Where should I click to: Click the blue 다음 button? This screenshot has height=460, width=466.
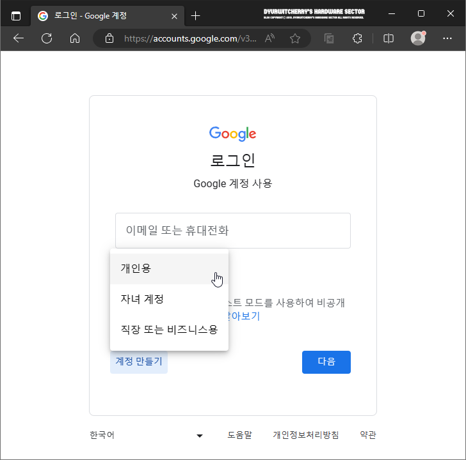pos(326,362)
